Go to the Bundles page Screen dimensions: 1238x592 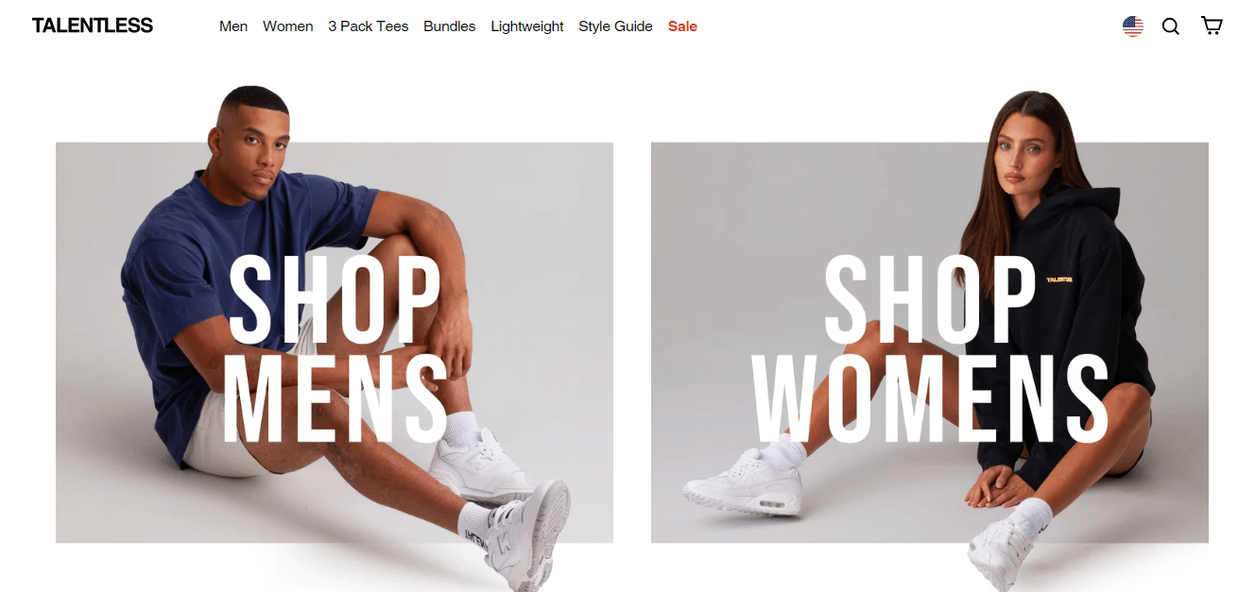[x=449, y=26]
